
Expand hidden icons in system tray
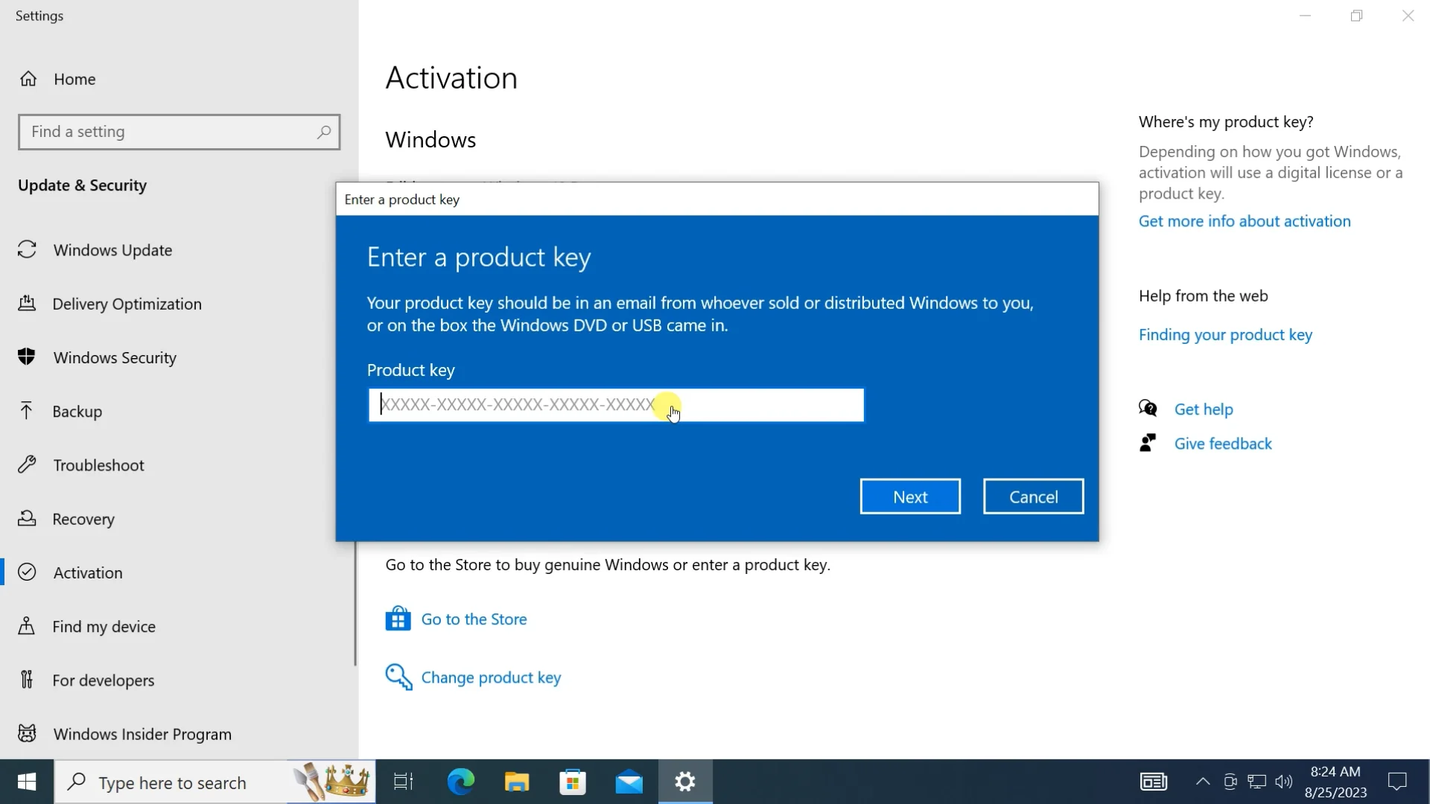1201,782
